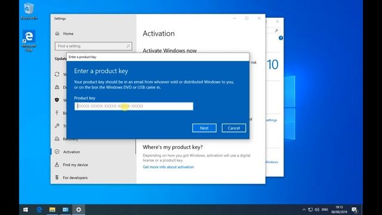This screenshot has width=382, height=215.
Task: Show hidden system tray icons
Action: tap(304, 210)
